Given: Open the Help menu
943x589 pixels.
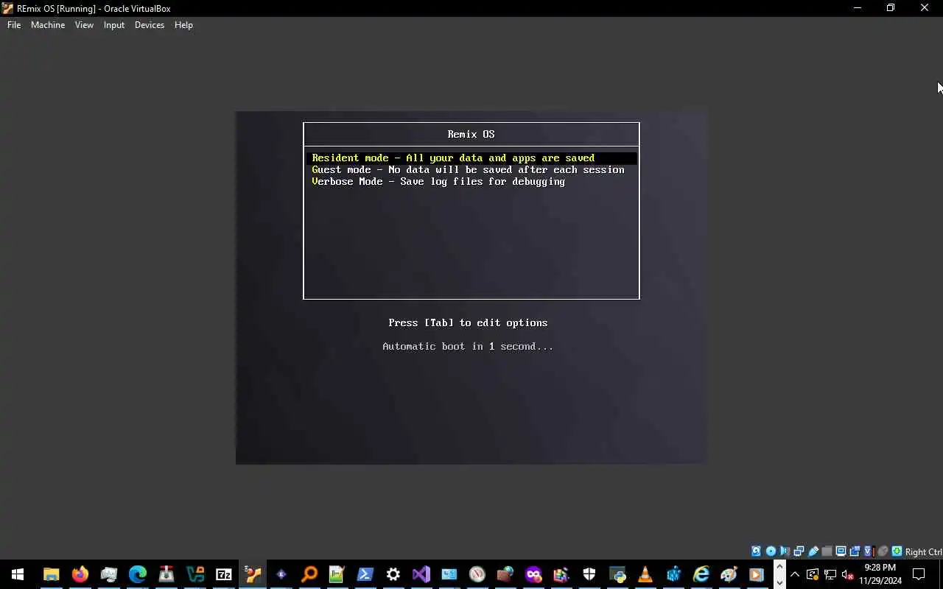Looking at the screenshot, I should (x=183, y=25).
